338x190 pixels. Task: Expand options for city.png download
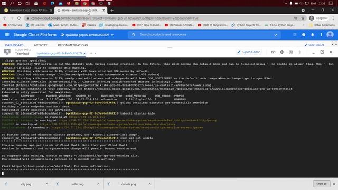[47, 184]
